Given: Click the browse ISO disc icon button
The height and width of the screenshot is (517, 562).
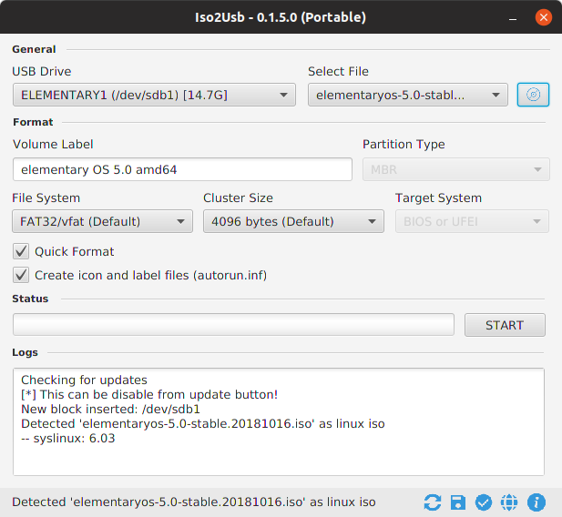Looking at the screenshot, I should [x=533, y=95].
